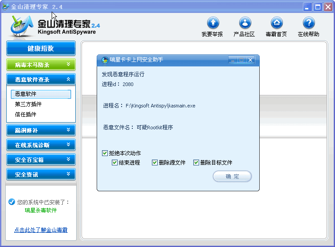335x247 pixels.
Task: Open the 健康指数 button
Action: pyautogui.click(x=41, y=48)
